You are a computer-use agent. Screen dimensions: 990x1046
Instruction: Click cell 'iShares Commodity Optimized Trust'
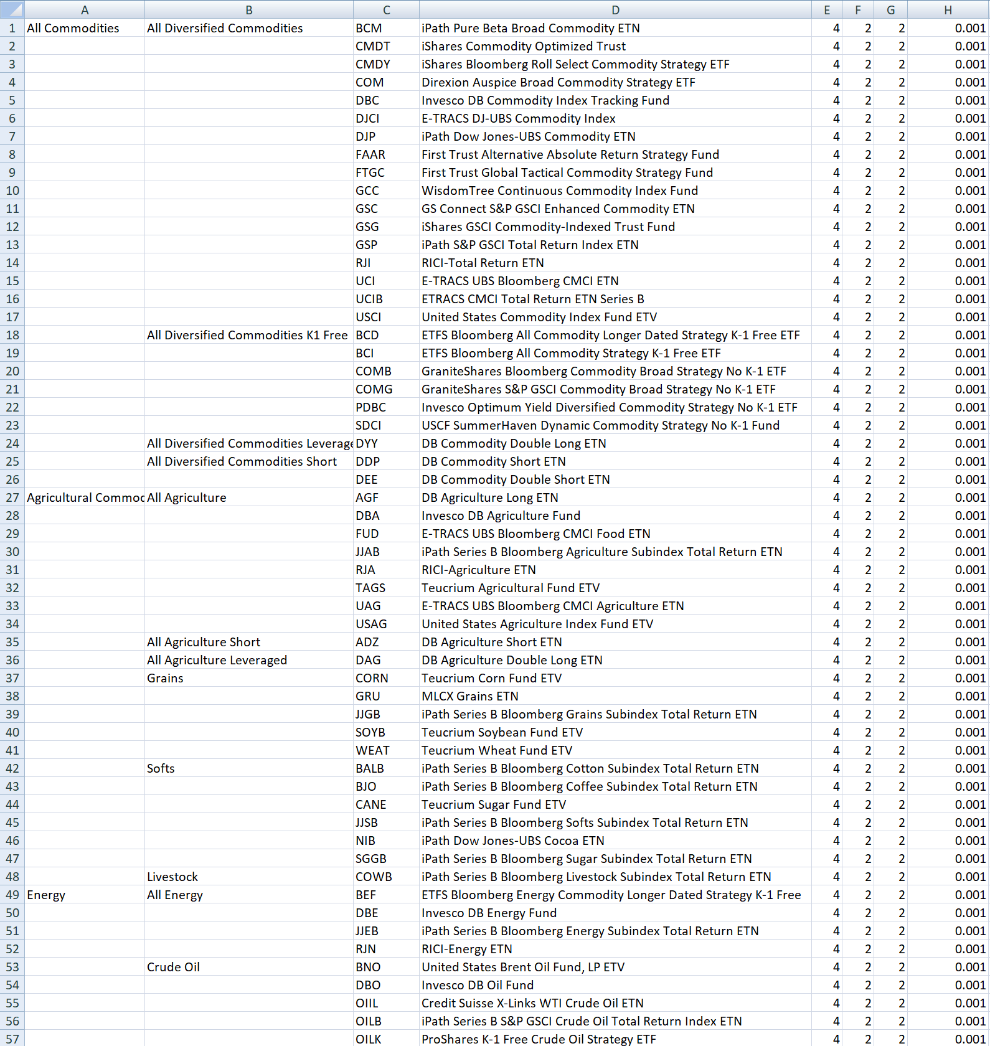[615, 46]
